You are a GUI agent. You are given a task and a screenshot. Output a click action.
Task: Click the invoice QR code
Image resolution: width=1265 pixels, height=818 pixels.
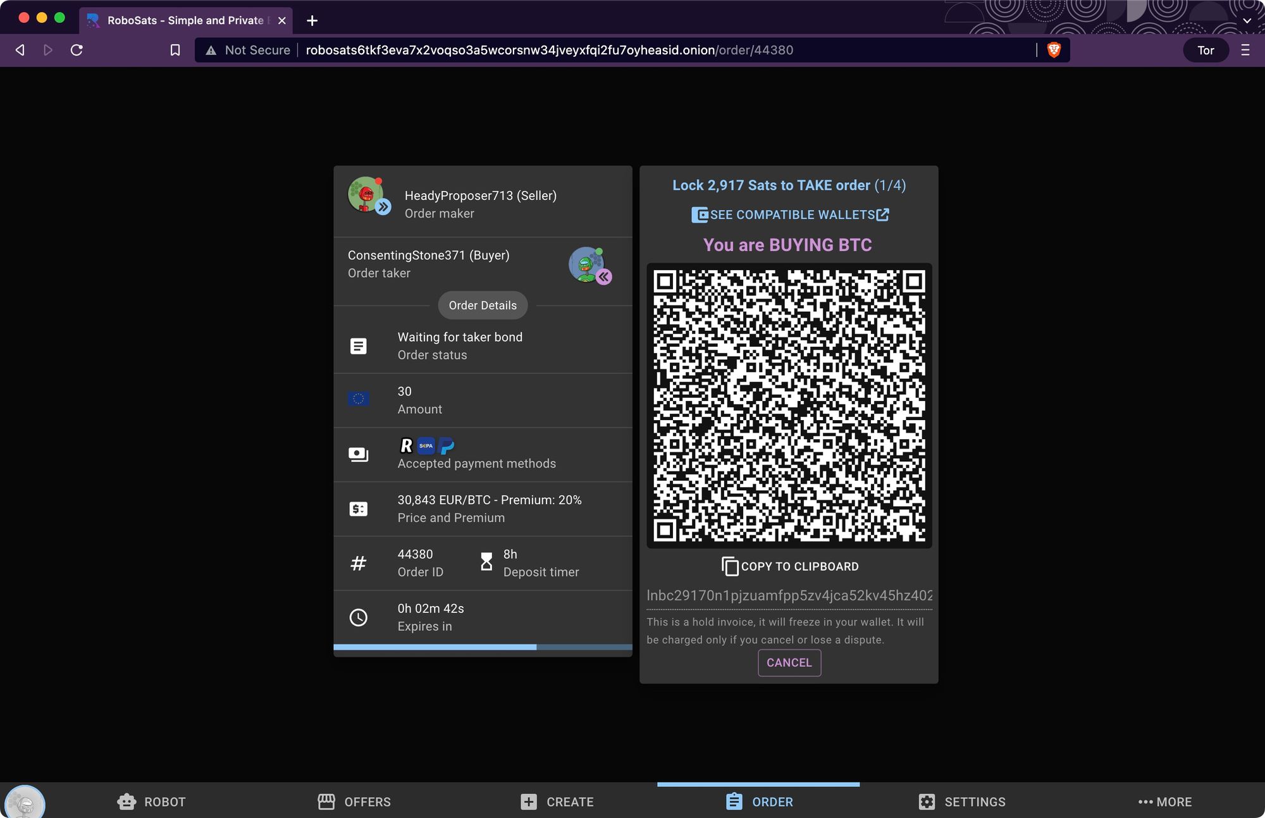pos(789,406)
